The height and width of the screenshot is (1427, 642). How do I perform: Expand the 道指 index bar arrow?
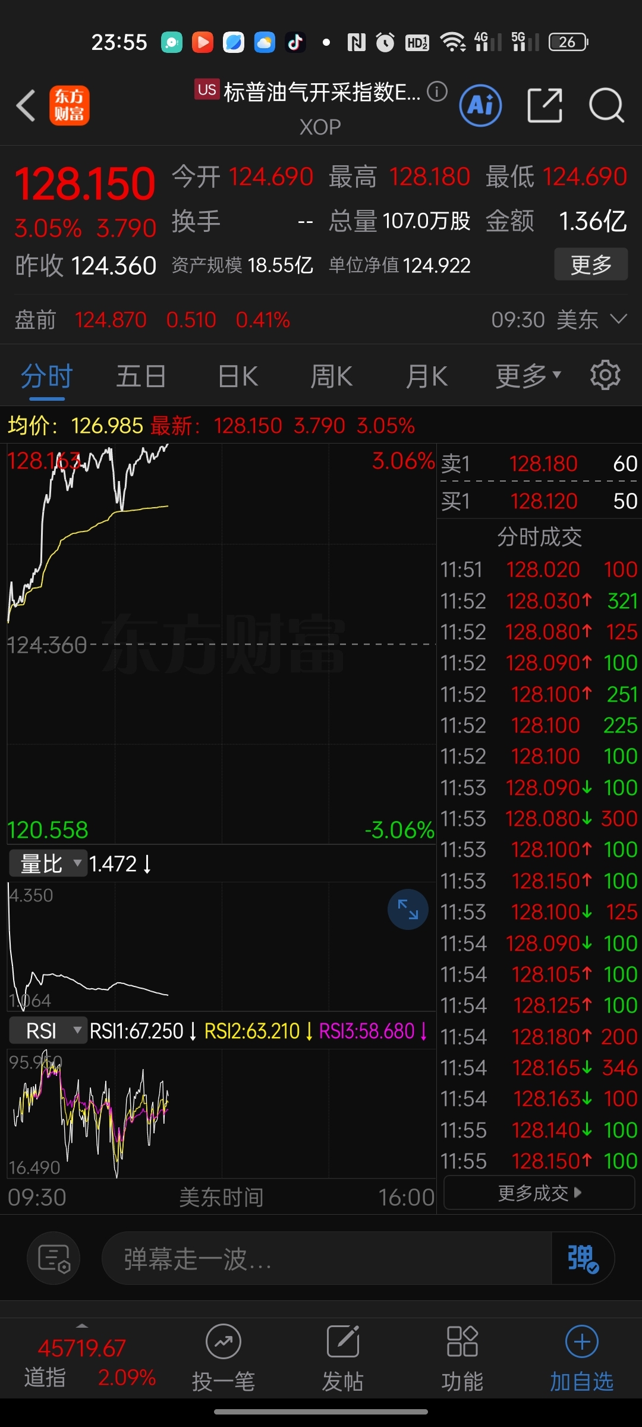[x=82, y=1325]
